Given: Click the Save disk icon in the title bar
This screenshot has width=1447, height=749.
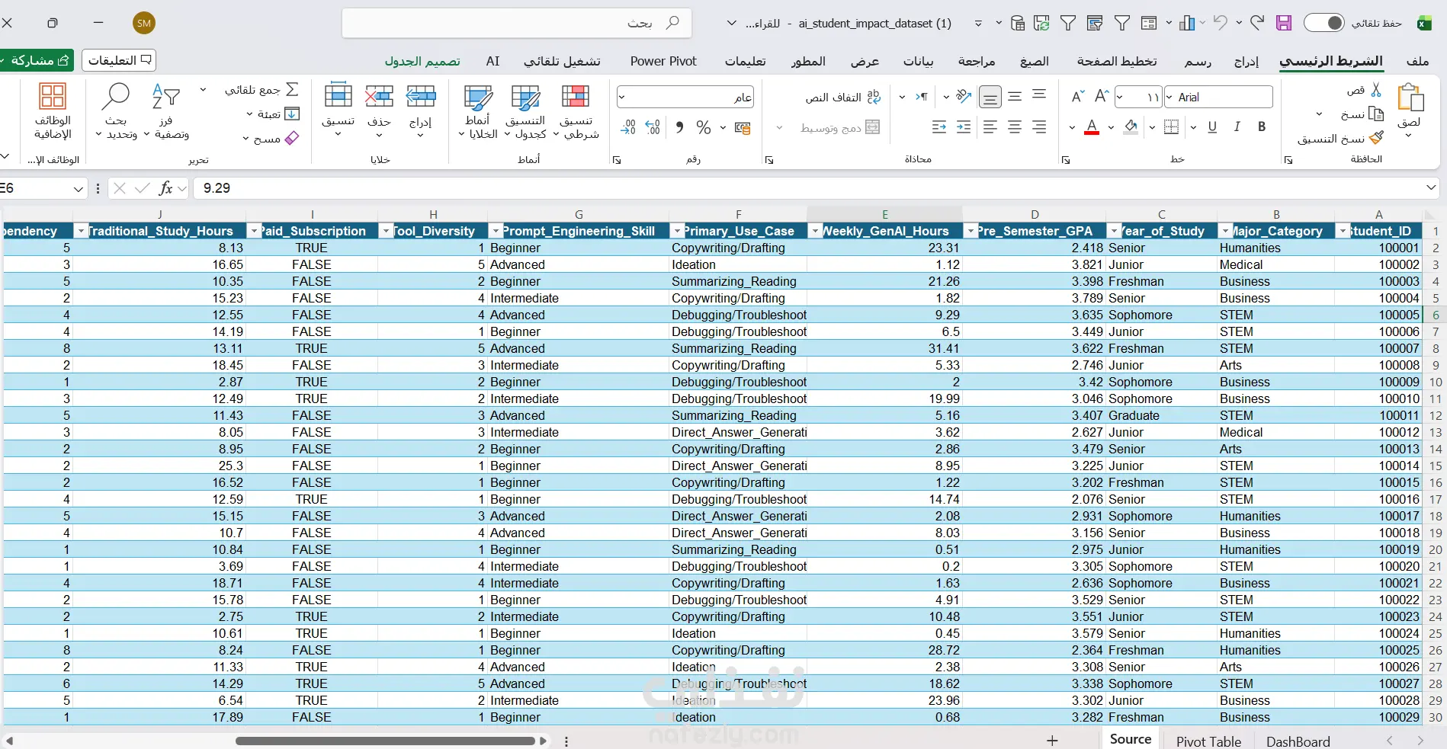Looking at the screenshot, I should tap(1284, 24).
